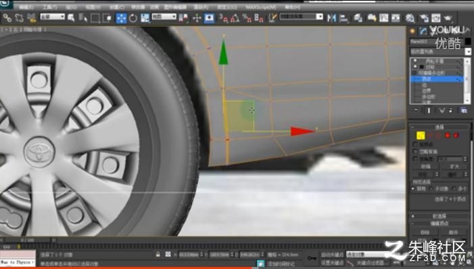Open the MAXScript(M) menu
Screen dimensions: 474x269
point(260,7)
